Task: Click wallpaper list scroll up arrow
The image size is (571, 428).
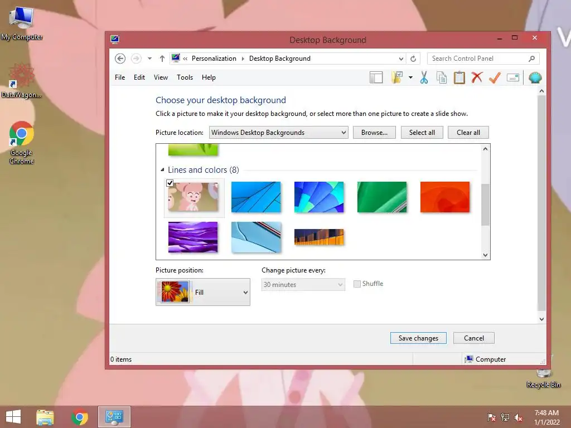Action: tap(485, 149)
